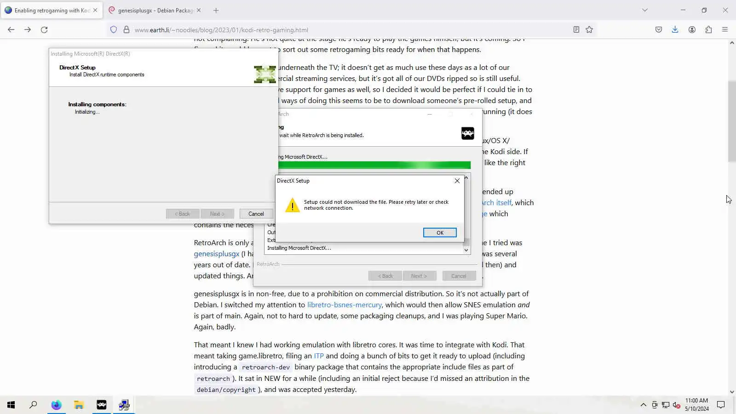
Task: Cancel the Installing Microsoft DirectX wizard
Action: pos(256,214)
